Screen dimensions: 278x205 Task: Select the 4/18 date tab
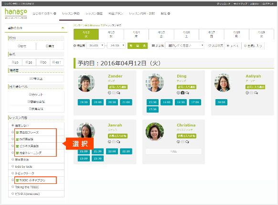(x=236, y=34)
